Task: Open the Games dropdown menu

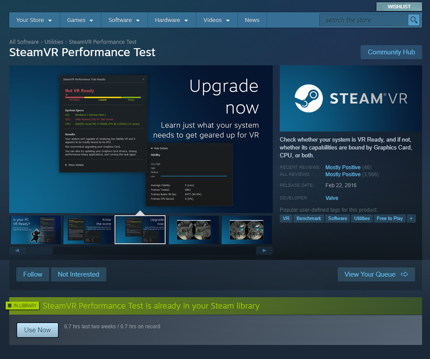Action: click(80, 20)
